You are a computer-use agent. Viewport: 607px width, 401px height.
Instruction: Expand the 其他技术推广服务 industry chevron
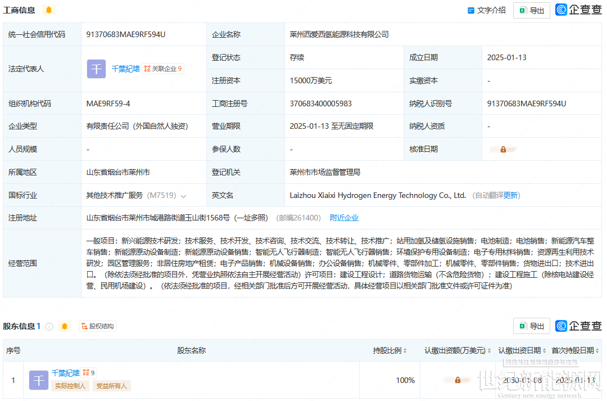[183, 196]
